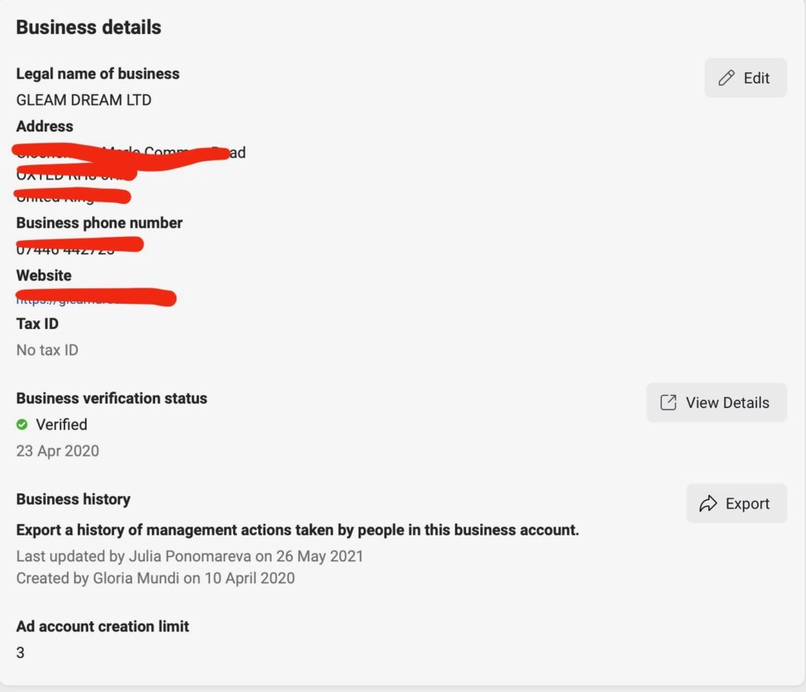Click the Business details heading
Image resolution: width=806 pixels, height=692 pixels.
pos(88,27)
